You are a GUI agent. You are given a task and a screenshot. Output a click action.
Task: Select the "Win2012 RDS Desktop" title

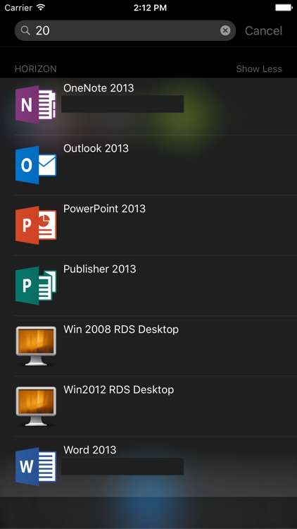(118, 390)
